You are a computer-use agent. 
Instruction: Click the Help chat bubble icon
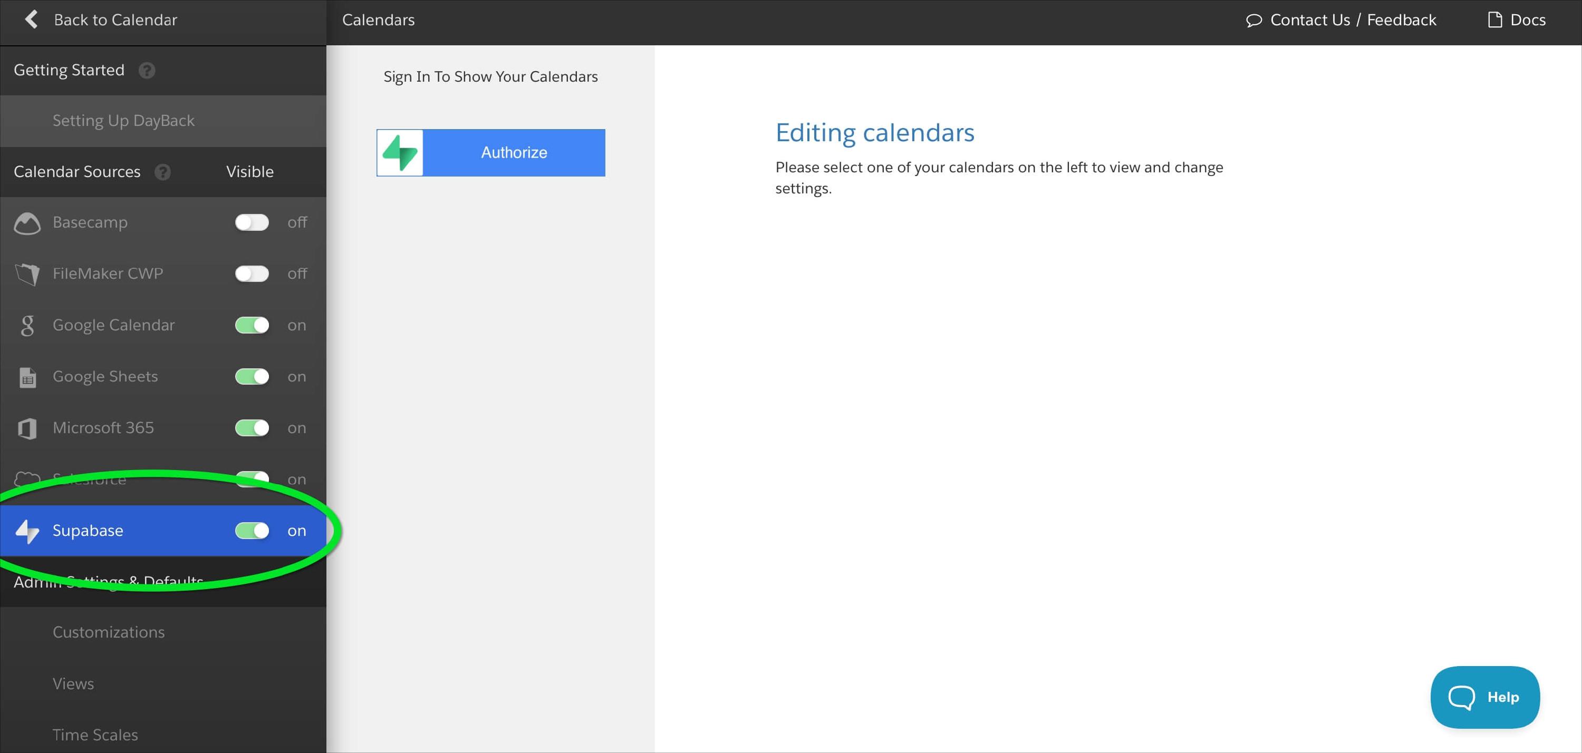point(1462,697)
